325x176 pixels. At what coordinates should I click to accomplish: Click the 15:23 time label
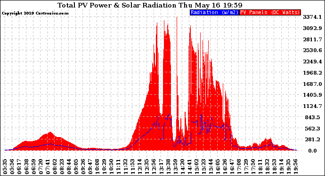pyautogui.click(x=203, y=167)
